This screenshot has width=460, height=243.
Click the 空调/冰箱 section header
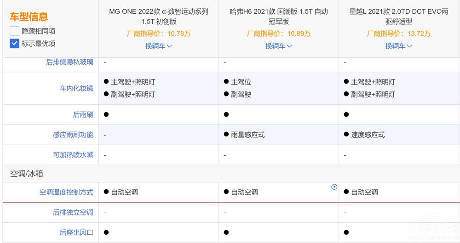click(27, 174)
